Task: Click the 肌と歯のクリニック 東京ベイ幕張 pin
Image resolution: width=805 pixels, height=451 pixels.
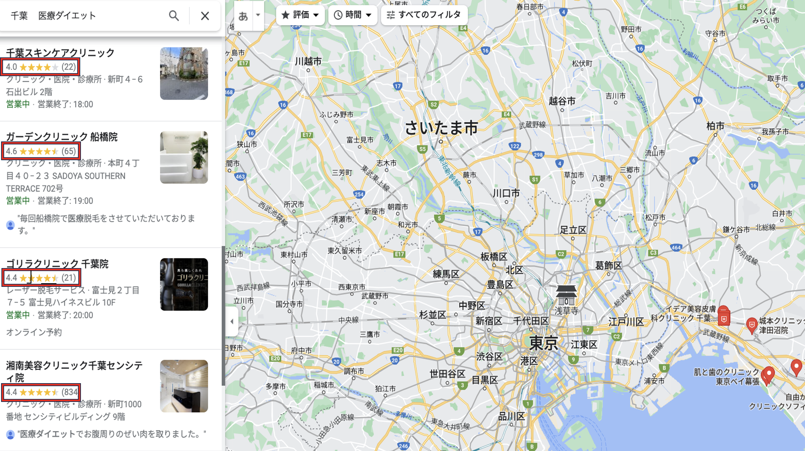Action: (x=768, y=375)
